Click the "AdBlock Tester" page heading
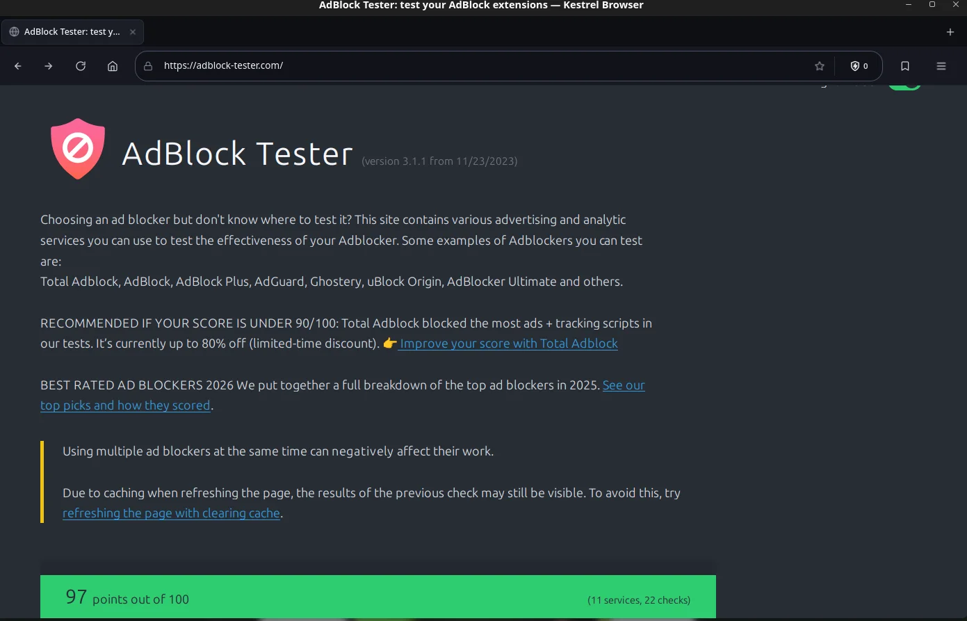 click(238, 154)
